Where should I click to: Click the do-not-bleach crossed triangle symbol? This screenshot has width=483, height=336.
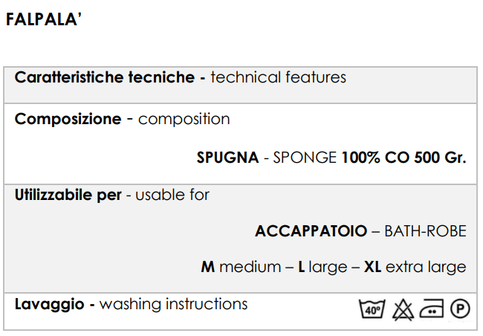click(402, 310)
